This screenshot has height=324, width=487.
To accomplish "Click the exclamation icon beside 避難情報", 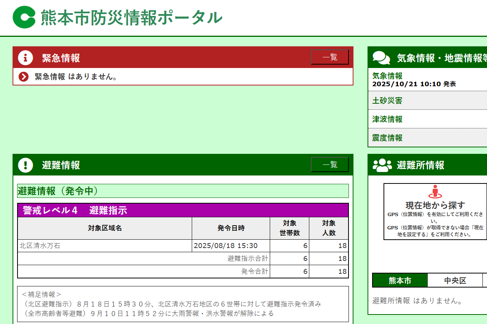I will pos(25,165).
